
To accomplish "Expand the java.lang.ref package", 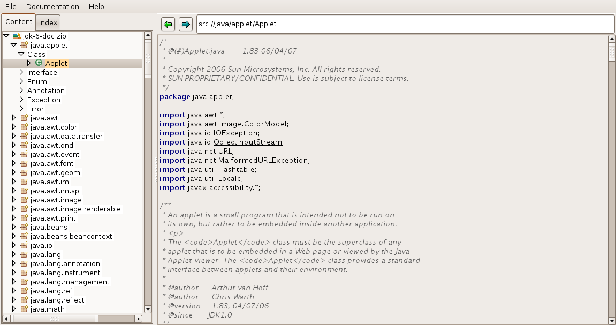I will pos(14,291).
